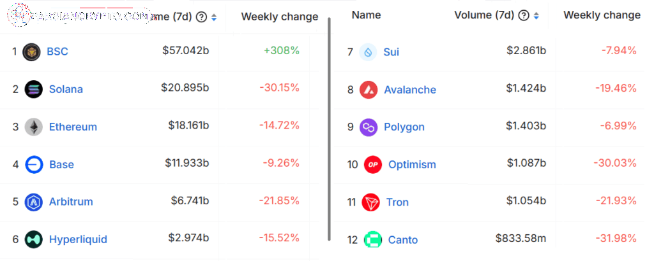Click the Polygon purple logo icon

[369, 127]
